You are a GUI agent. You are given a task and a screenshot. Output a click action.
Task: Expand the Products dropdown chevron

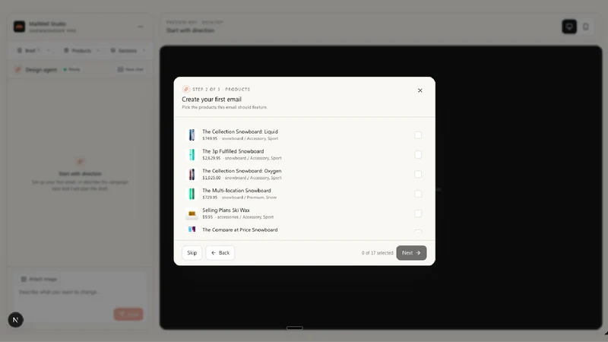(x=98, y=50)
